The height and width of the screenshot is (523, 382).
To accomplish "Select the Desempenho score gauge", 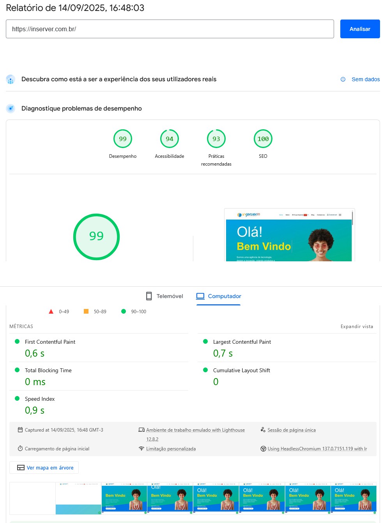I will [123, 139].
